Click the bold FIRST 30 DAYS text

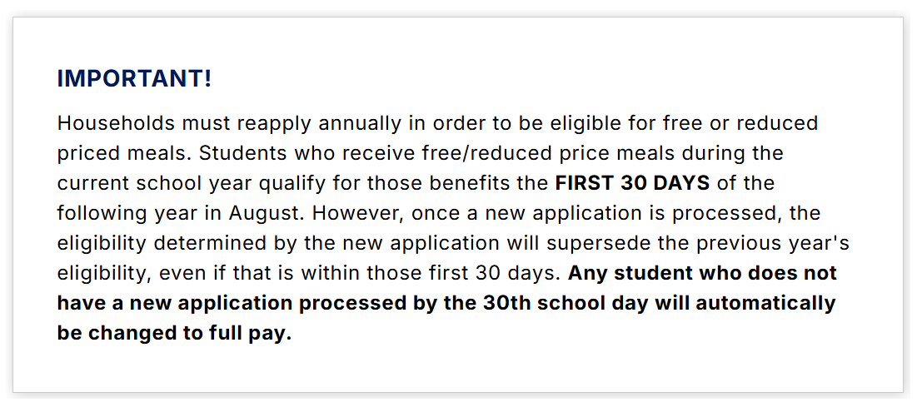pyautogui.click(x=633, y=183)
